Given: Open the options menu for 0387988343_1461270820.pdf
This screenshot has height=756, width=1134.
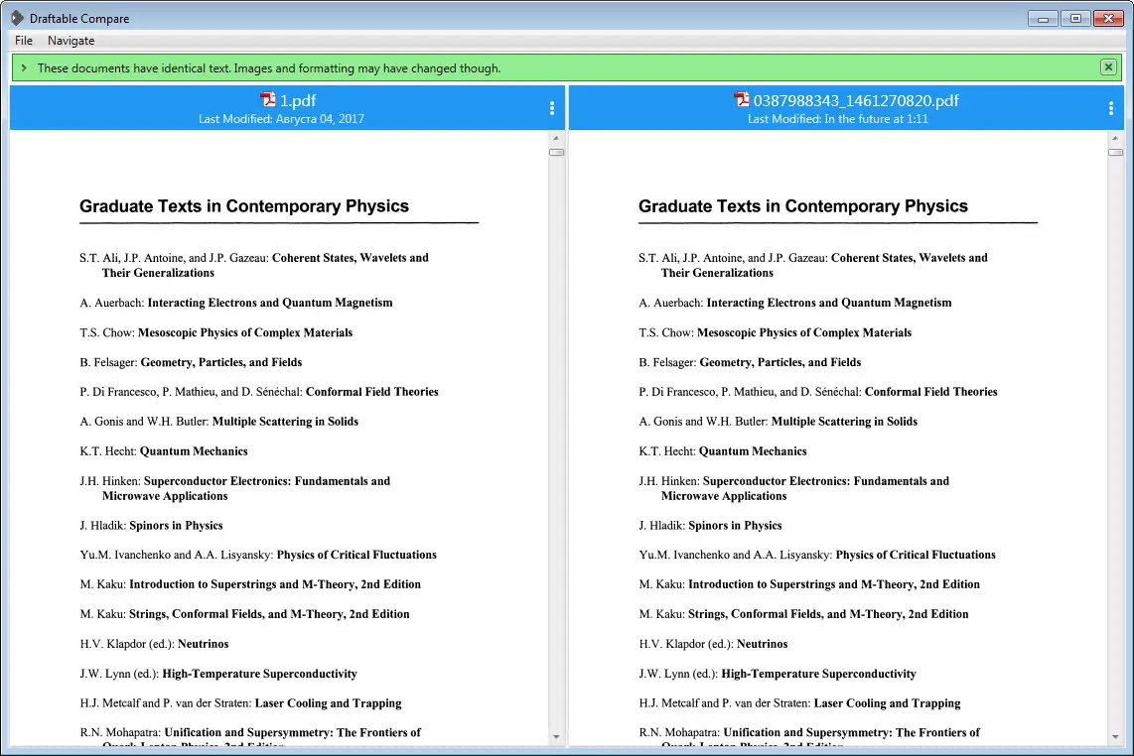Looking at the screenshot, I should pyautogui.click(x=1111, y=108).
